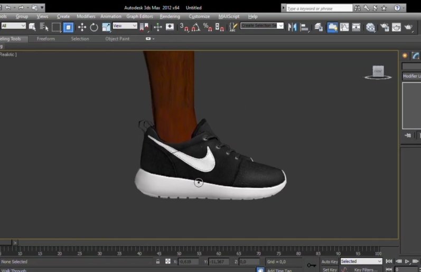Open Render Setup teapot icon
Screen dimensions: 421x272
click(x=385, y=27)
